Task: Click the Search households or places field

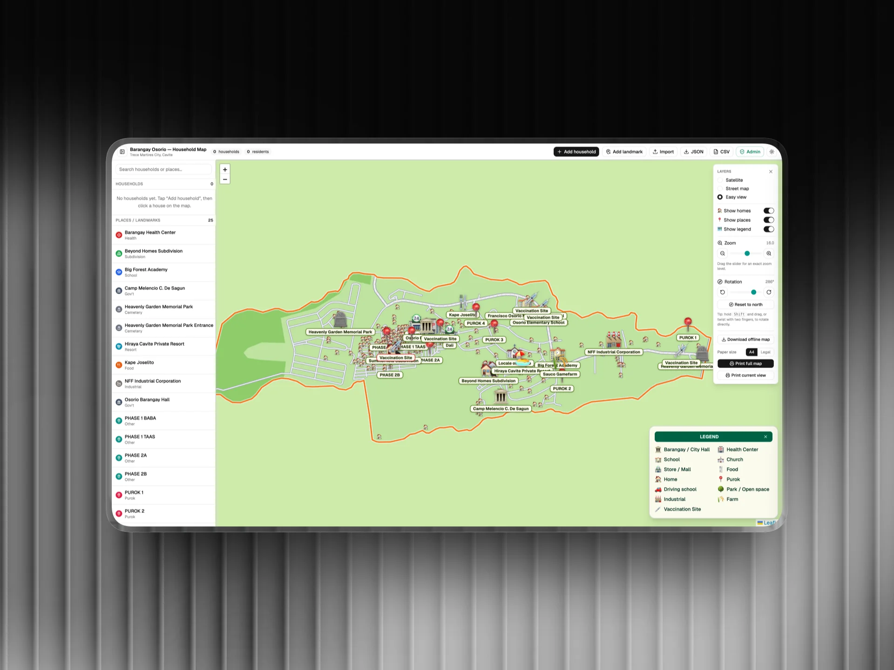Action: coord(163,169)
